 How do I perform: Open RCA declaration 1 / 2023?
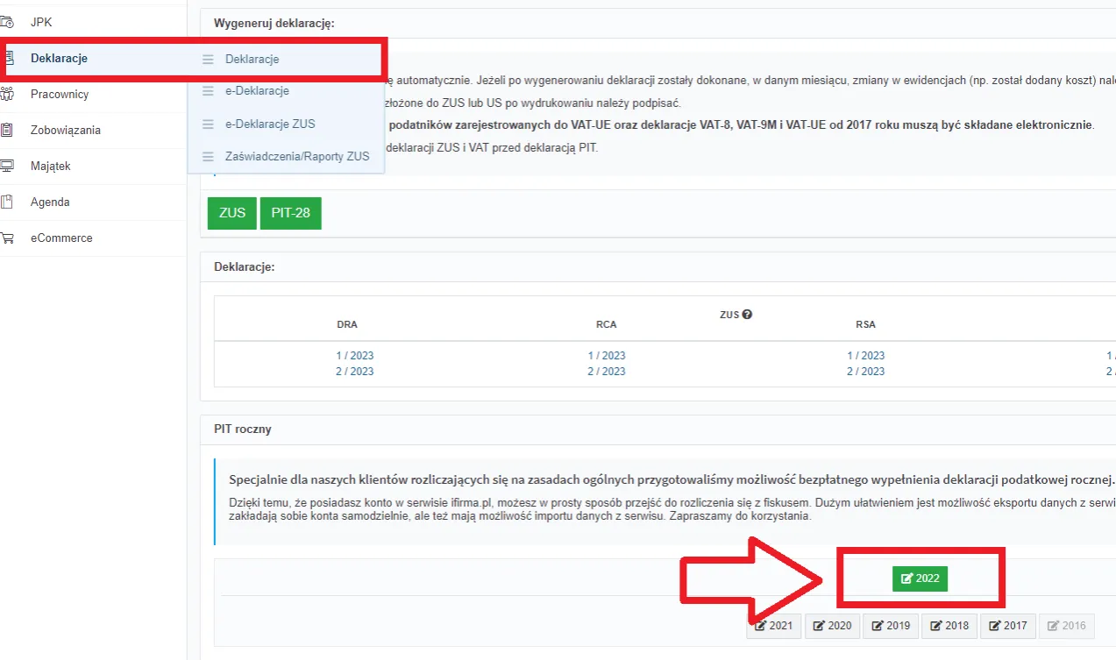point(607,356)
